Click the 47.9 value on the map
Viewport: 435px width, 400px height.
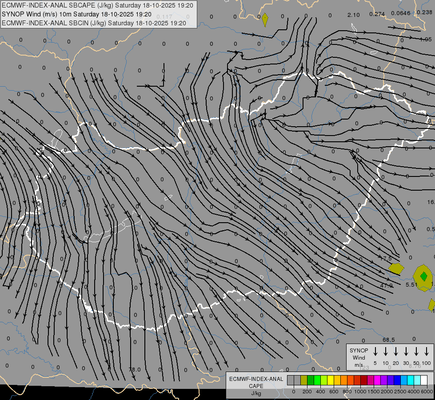387,285
